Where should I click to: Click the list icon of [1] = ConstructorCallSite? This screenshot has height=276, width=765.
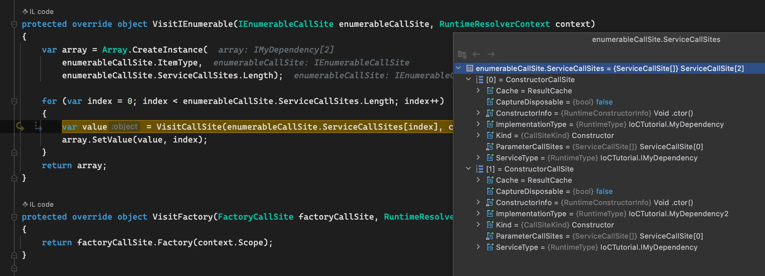[479, 169]
